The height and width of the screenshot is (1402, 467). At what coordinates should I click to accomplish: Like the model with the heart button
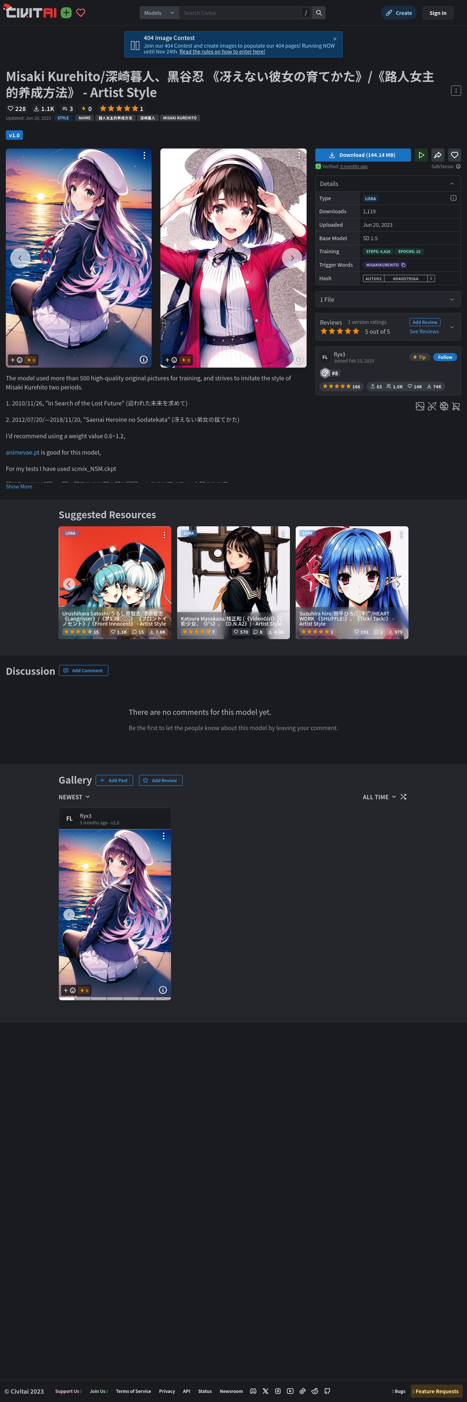coord(455,155)
